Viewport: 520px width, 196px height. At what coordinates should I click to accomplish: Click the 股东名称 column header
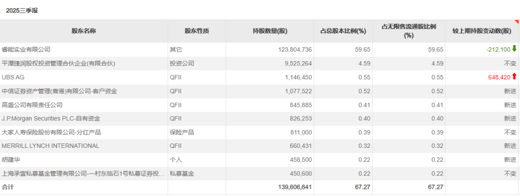84,31
